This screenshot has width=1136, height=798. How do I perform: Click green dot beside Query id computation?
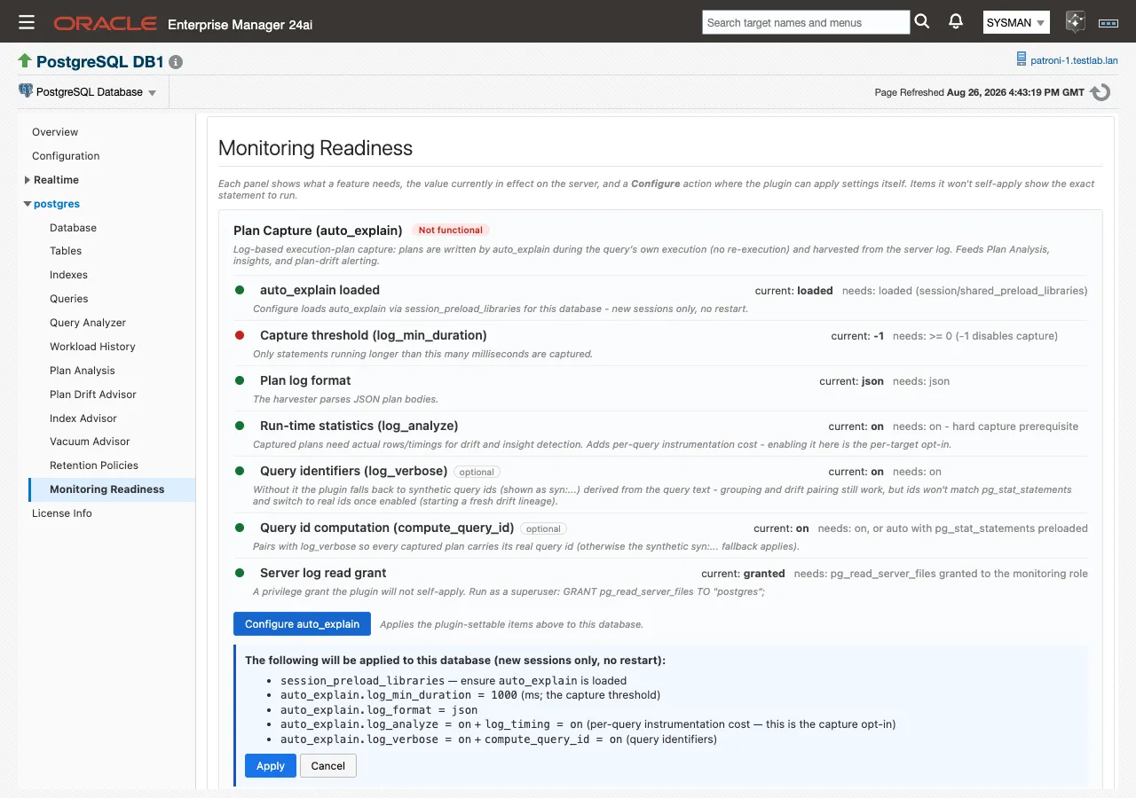[x=240, y=528]
